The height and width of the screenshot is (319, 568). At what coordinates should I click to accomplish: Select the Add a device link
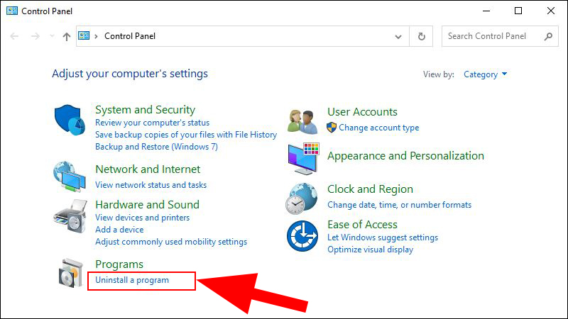(119, 230)
